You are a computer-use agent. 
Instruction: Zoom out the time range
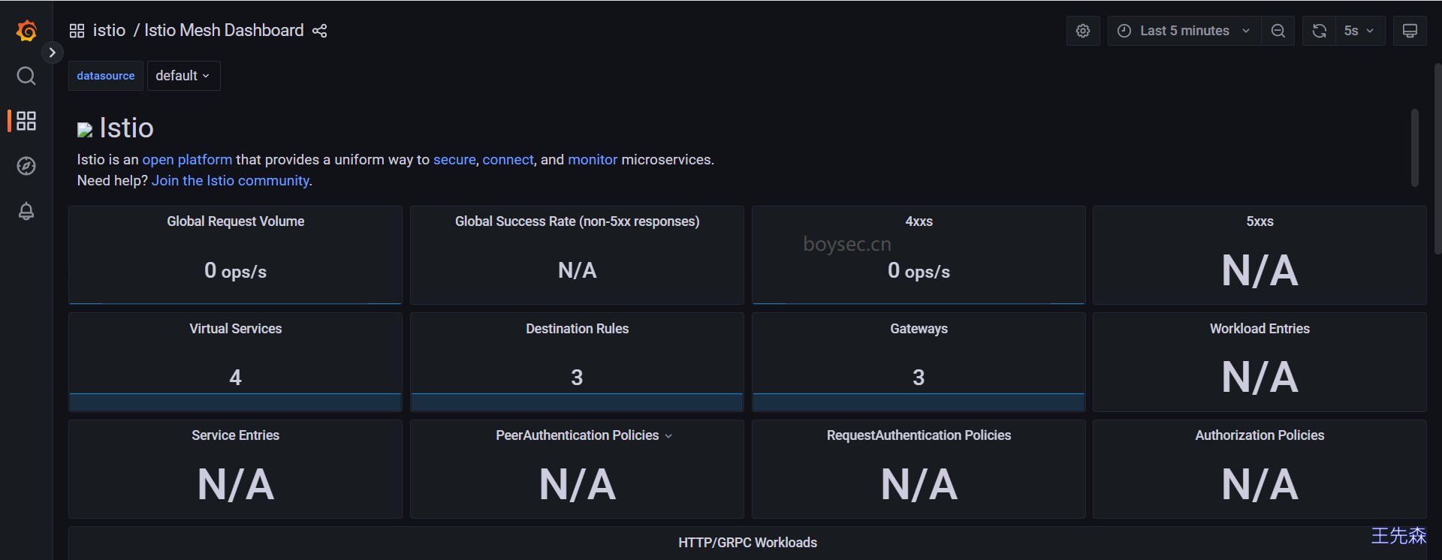1278,31
